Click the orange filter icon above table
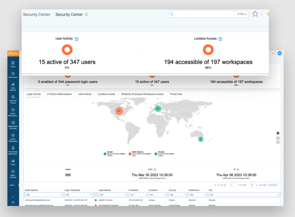 tap(215, 185)
